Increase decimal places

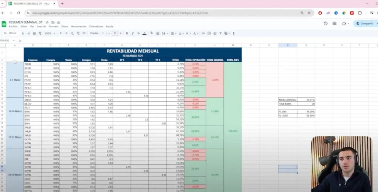tap(78, 34)
